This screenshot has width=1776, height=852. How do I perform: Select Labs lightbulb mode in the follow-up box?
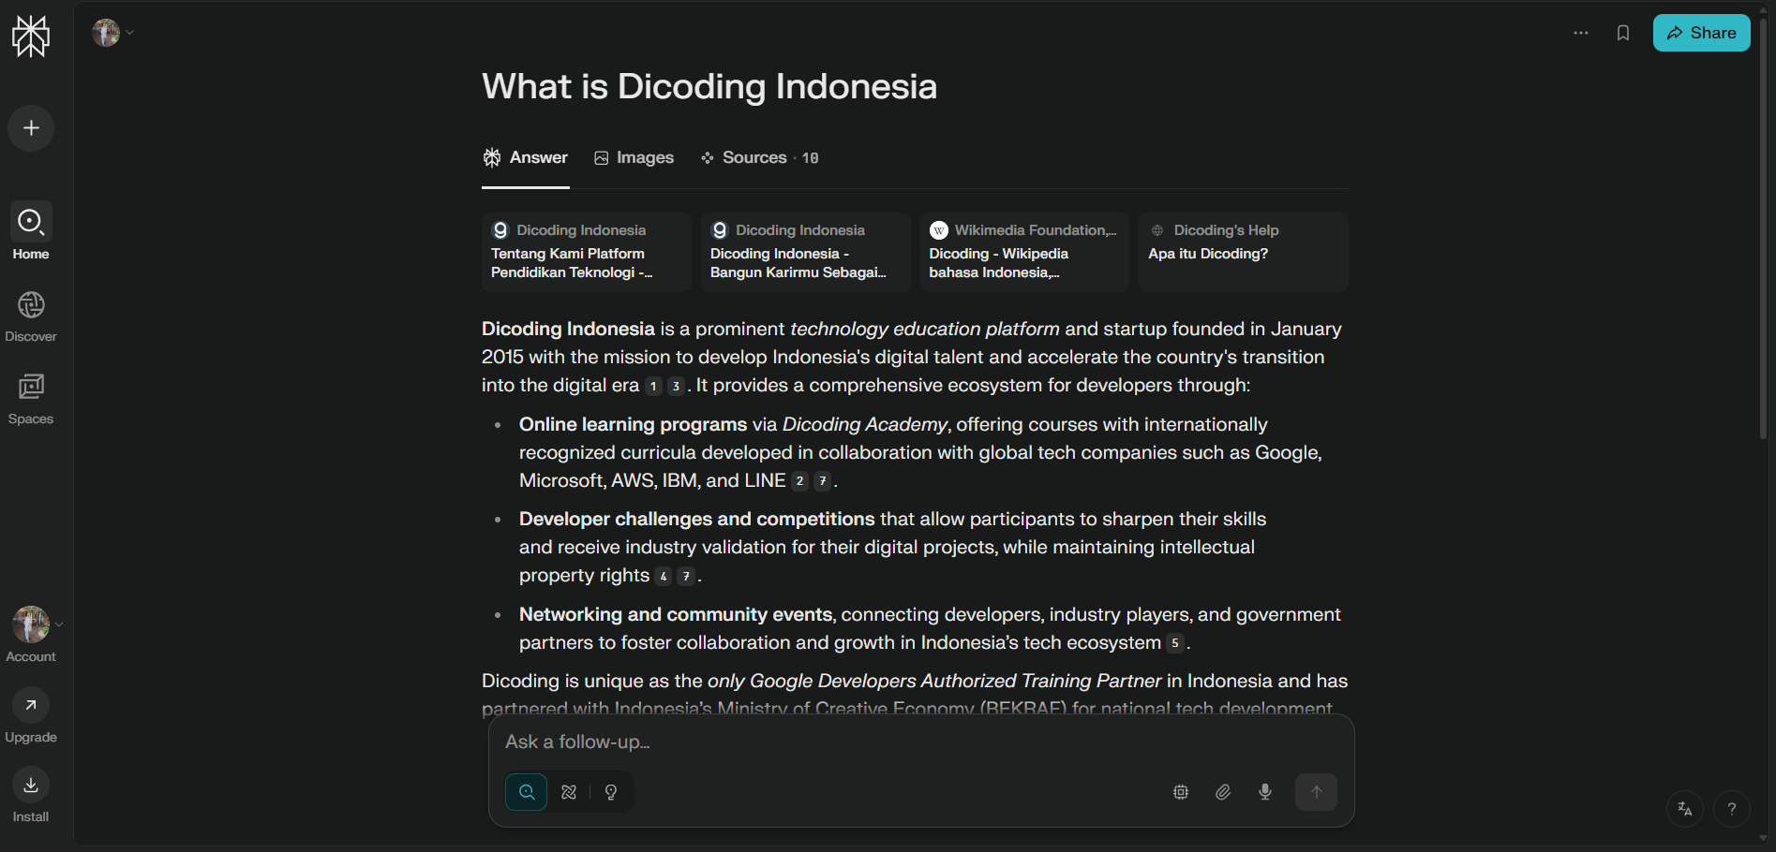611,792
